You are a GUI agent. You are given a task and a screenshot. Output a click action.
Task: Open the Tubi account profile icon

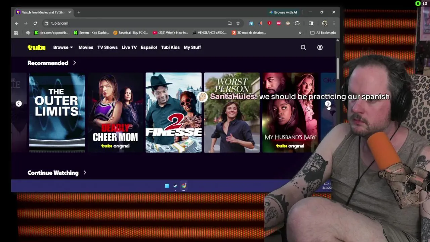pyautogui.click(x=320, y=47)
